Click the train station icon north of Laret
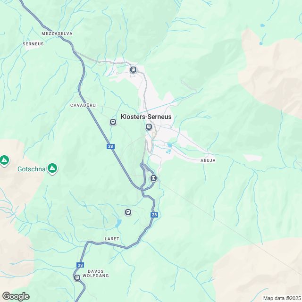 tap(128, 212)
